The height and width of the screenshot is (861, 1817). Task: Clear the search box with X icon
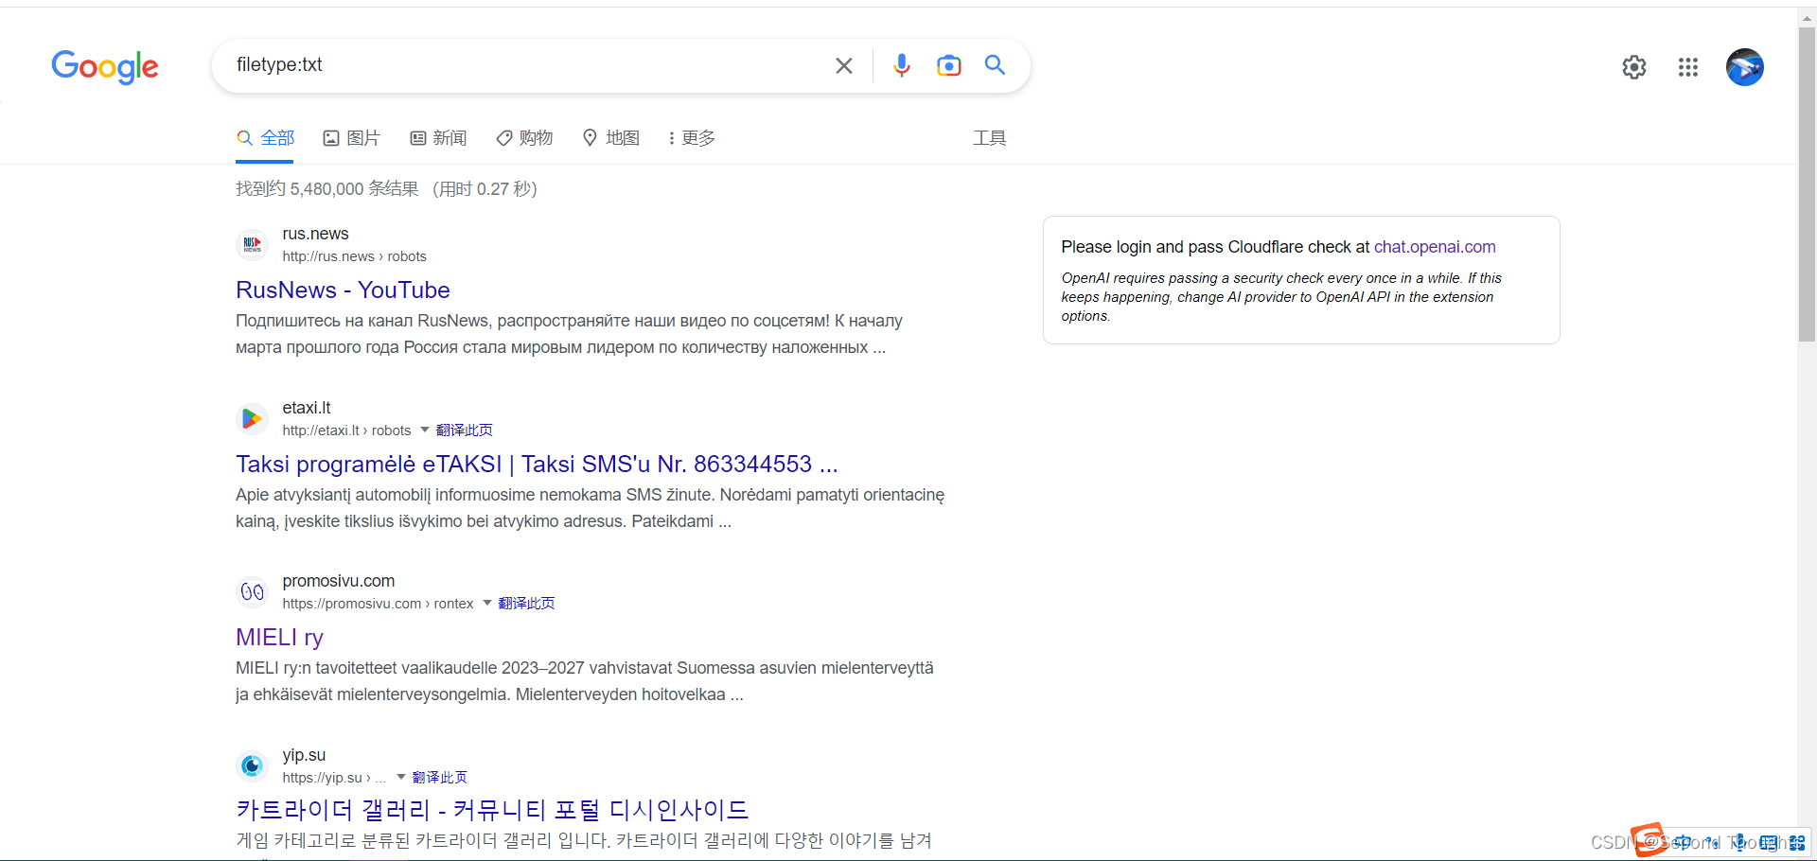[x=844, y=65]
